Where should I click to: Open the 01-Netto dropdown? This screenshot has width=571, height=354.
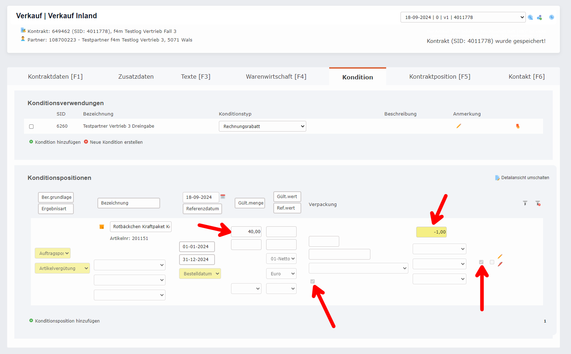pos(281,259)
